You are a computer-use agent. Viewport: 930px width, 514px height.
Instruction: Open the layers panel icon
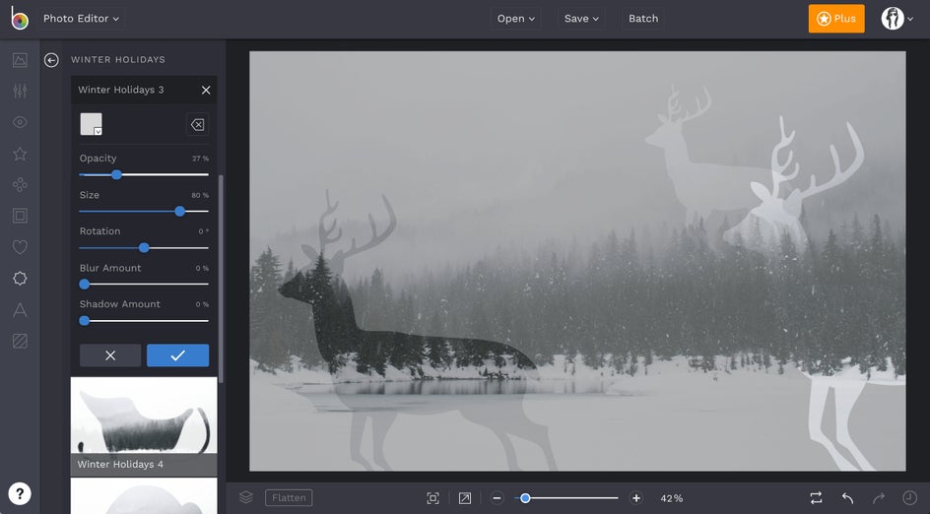245,497
